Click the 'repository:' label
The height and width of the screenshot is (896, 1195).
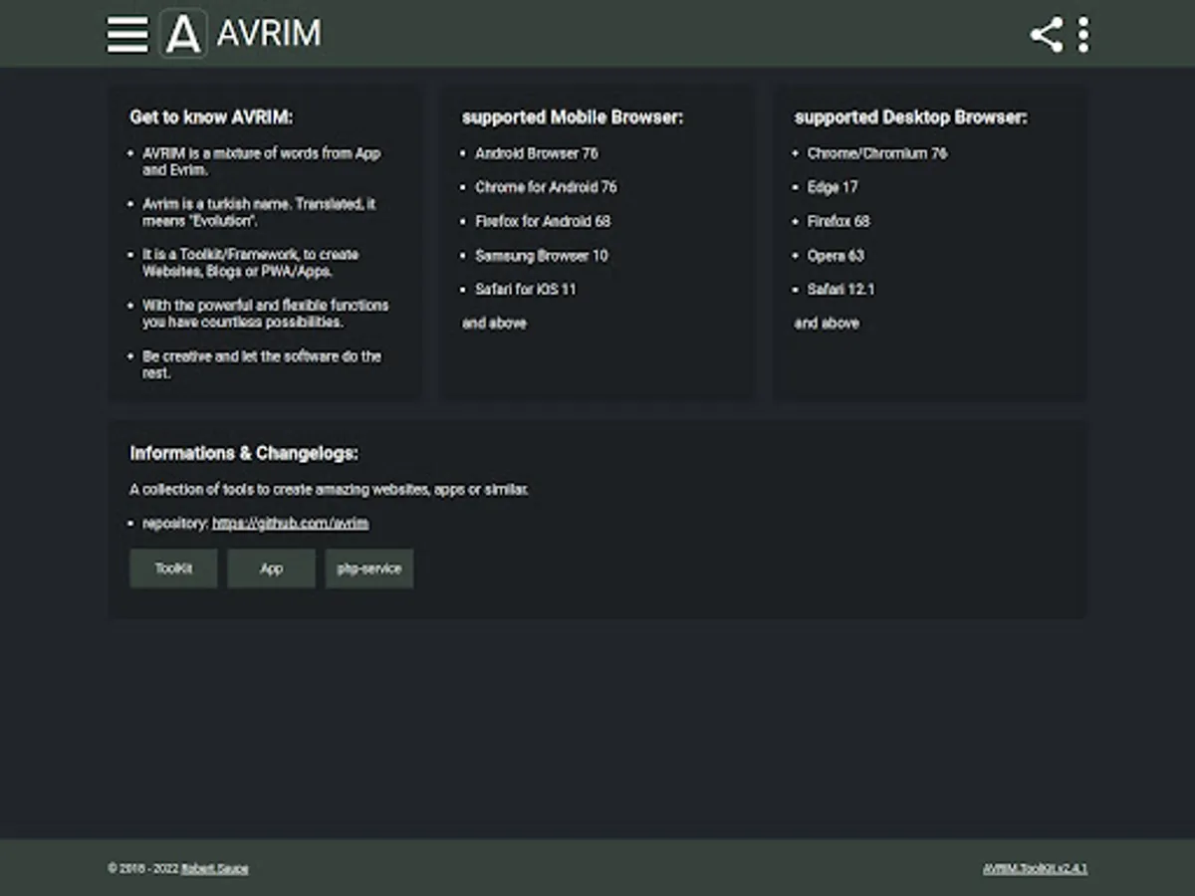pos(175,523)
